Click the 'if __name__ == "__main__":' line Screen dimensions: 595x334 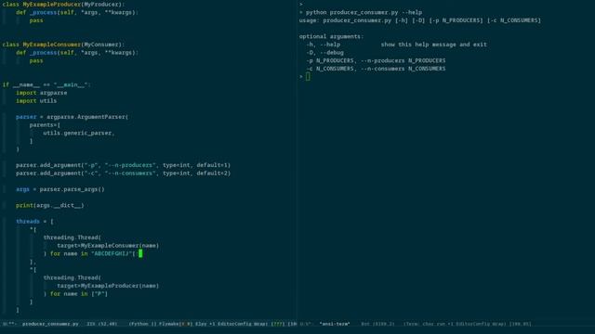pos(46,84)
